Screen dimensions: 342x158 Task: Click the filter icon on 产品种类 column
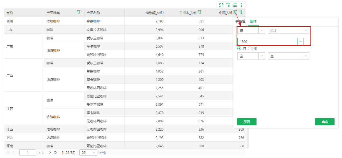[79, 12]
